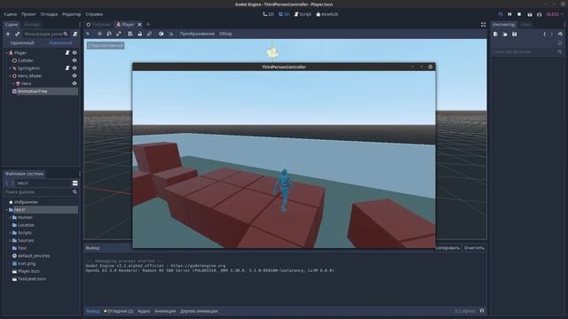Image resolution: width=568 pixels, height=319 pixels.
Task: Open script attached to Player node
Action: click(67, 53)
